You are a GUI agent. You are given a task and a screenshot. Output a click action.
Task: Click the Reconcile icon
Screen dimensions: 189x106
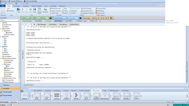[45, 10]
